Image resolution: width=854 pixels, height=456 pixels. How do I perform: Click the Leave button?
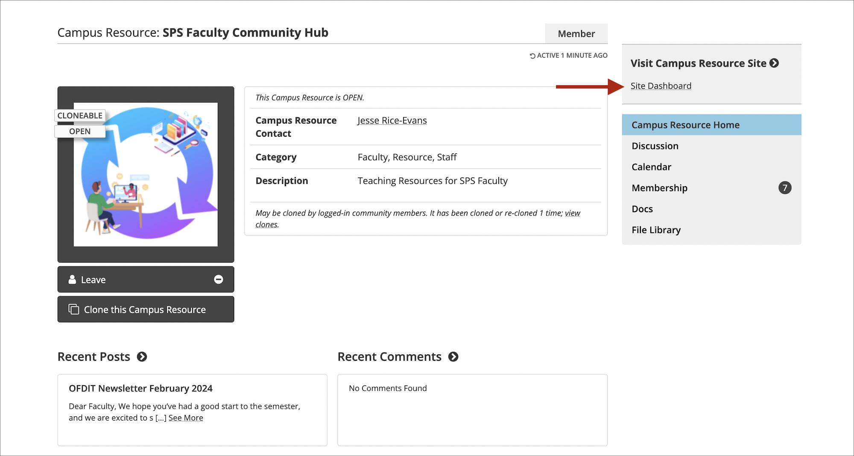(146, 279)
